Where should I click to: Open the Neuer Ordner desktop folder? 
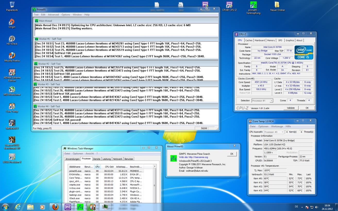click(277, 6)
